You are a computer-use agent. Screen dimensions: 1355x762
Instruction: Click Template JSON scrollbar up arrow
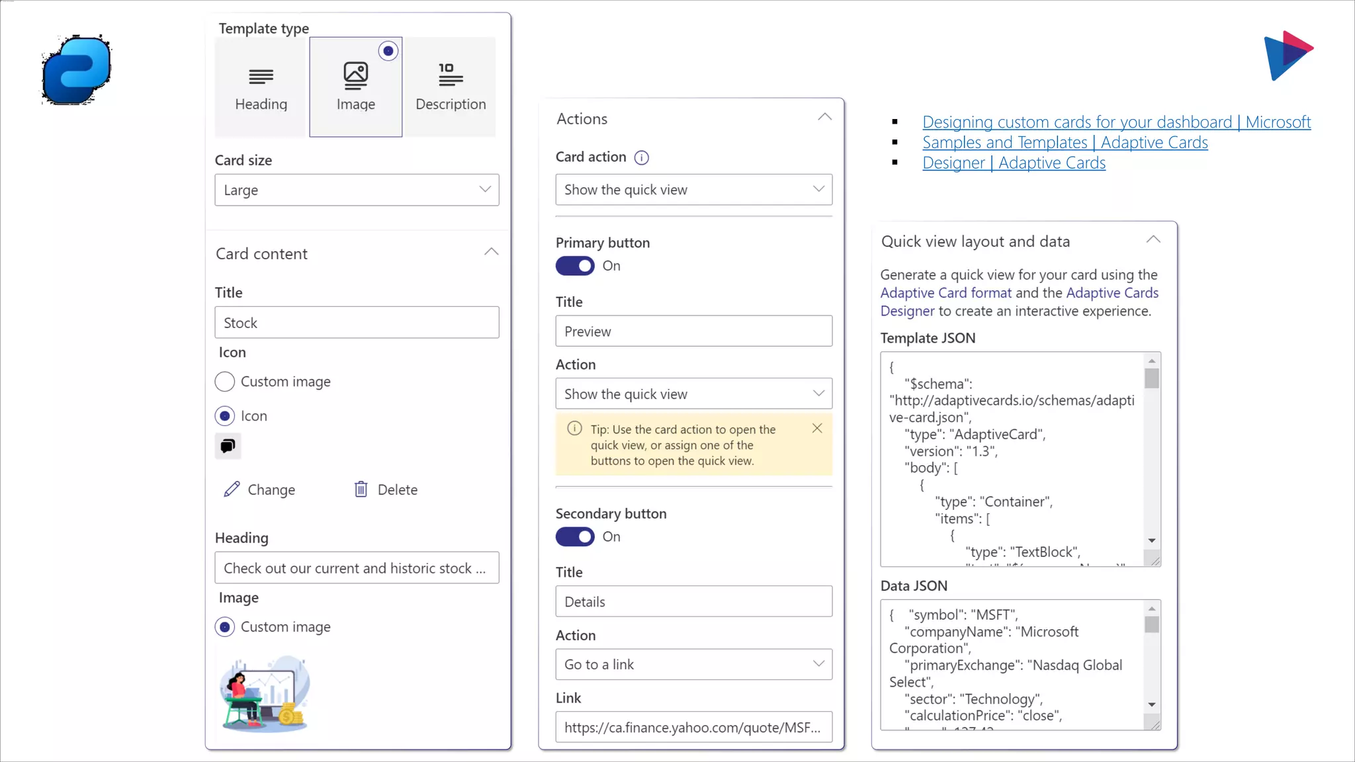tap(1152, 361)
